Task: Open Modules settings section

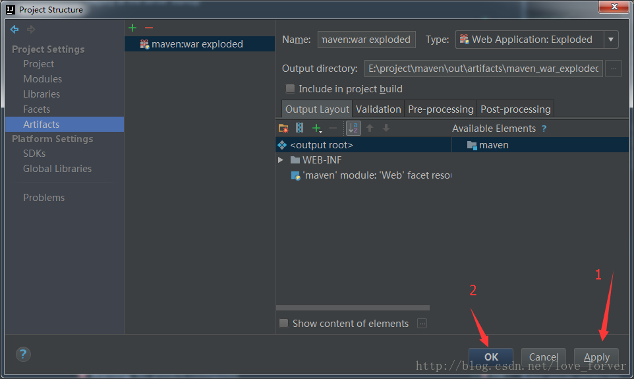Action: [x=42, y=79]
